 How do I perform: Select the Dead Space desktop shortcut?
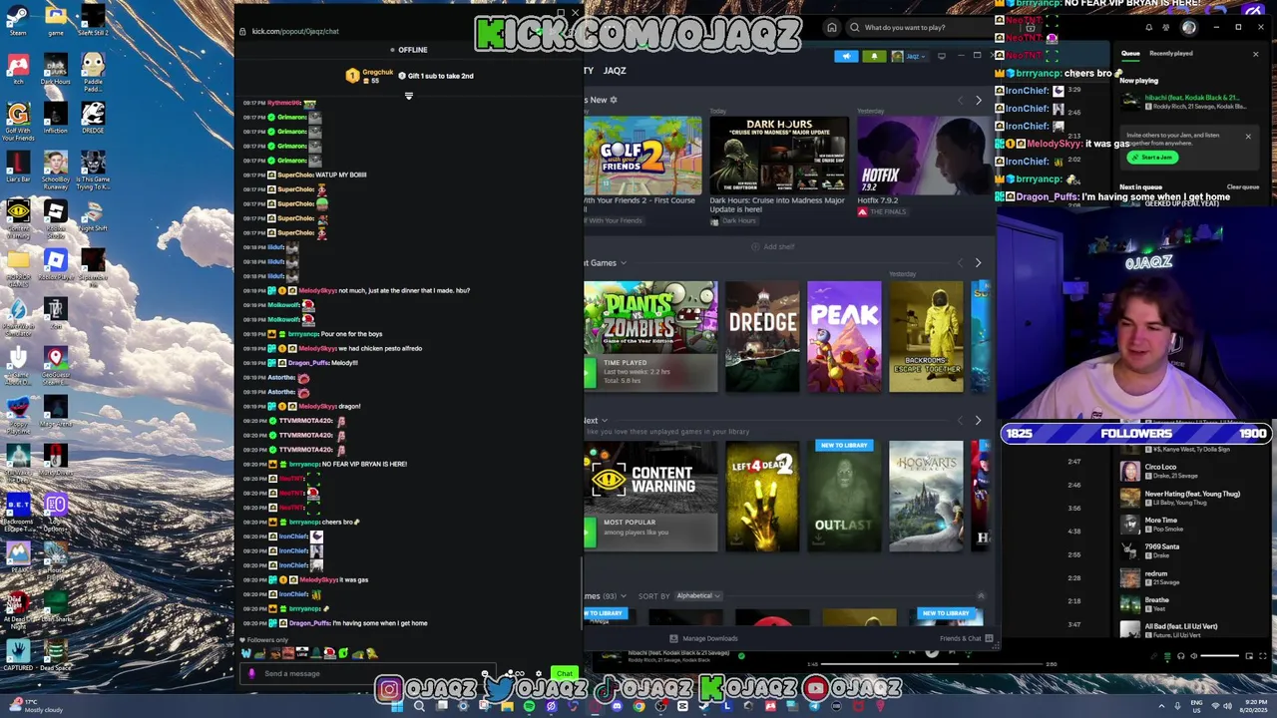coord(56,655)
